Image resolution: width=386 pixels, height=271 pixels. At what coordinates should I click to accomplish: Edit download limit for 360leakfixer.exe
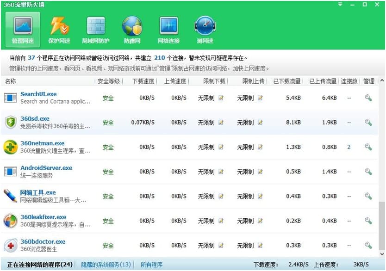coord(221,221)
